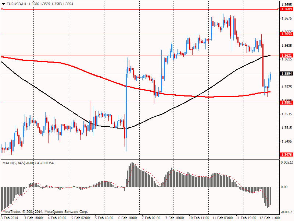Open the chart menu triangle beside EURUSD,H1
The image size is (294, 221).
pyautogui.click(x=3, y=4)
